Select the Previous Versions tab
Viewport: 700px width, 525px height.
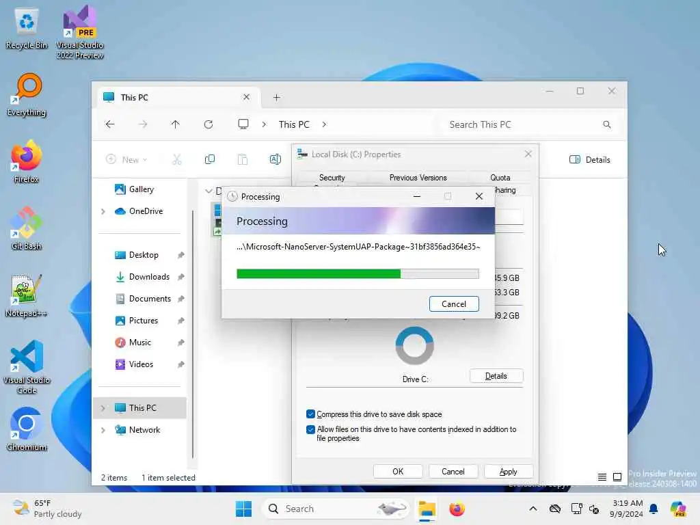tap(418, 177)
